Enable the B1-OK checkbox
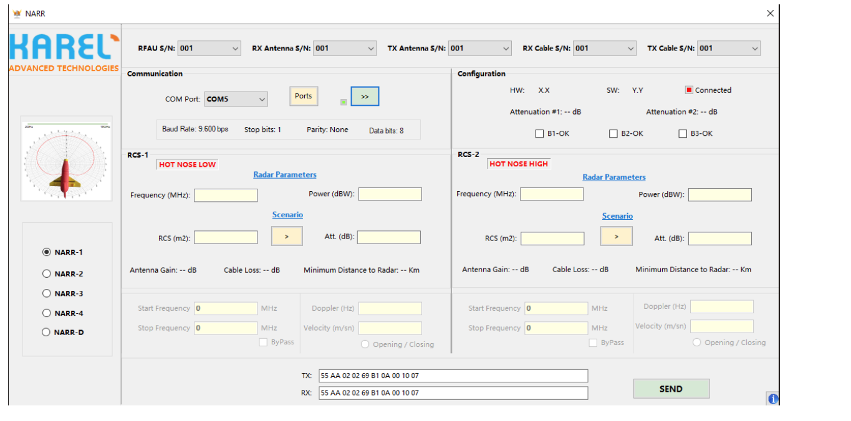Image resolution: width=851 pixels, height=421 pixels. pos(540,133)
